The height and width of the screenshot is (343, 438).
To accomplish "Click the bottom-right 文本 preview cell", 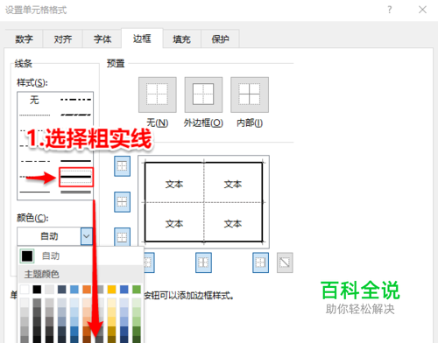I will [x=233, y=224].
